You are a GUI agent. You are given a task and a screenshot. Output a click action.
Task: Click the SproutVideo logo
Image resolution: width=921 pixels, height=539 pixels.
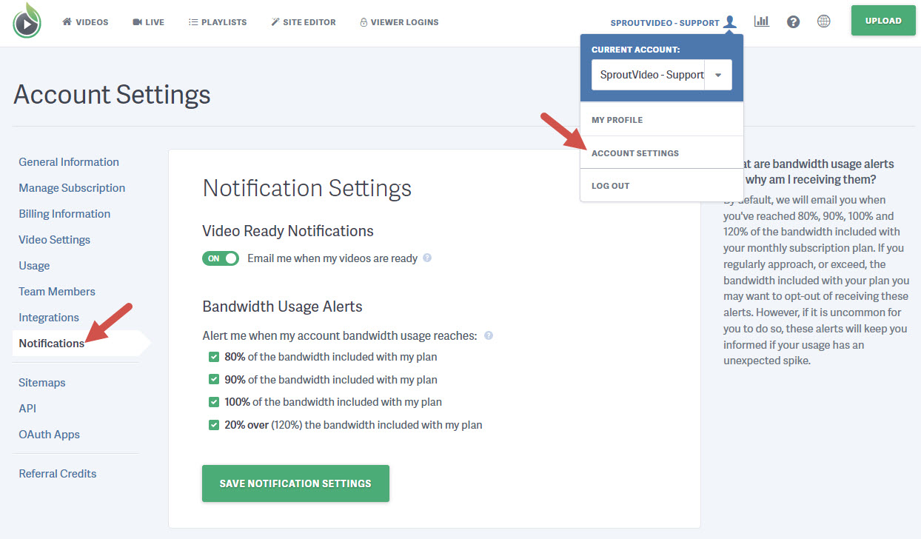coord(26,21)
